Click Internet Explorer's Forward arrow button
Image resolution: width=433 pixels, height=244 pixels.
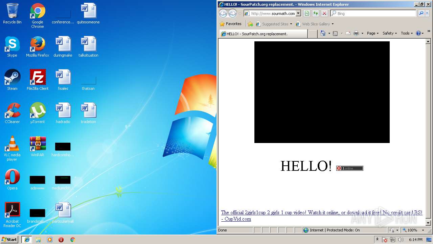point(232,13)
